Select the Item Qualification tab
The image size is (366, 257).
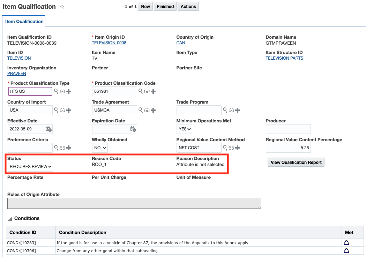tap(24, 22)
